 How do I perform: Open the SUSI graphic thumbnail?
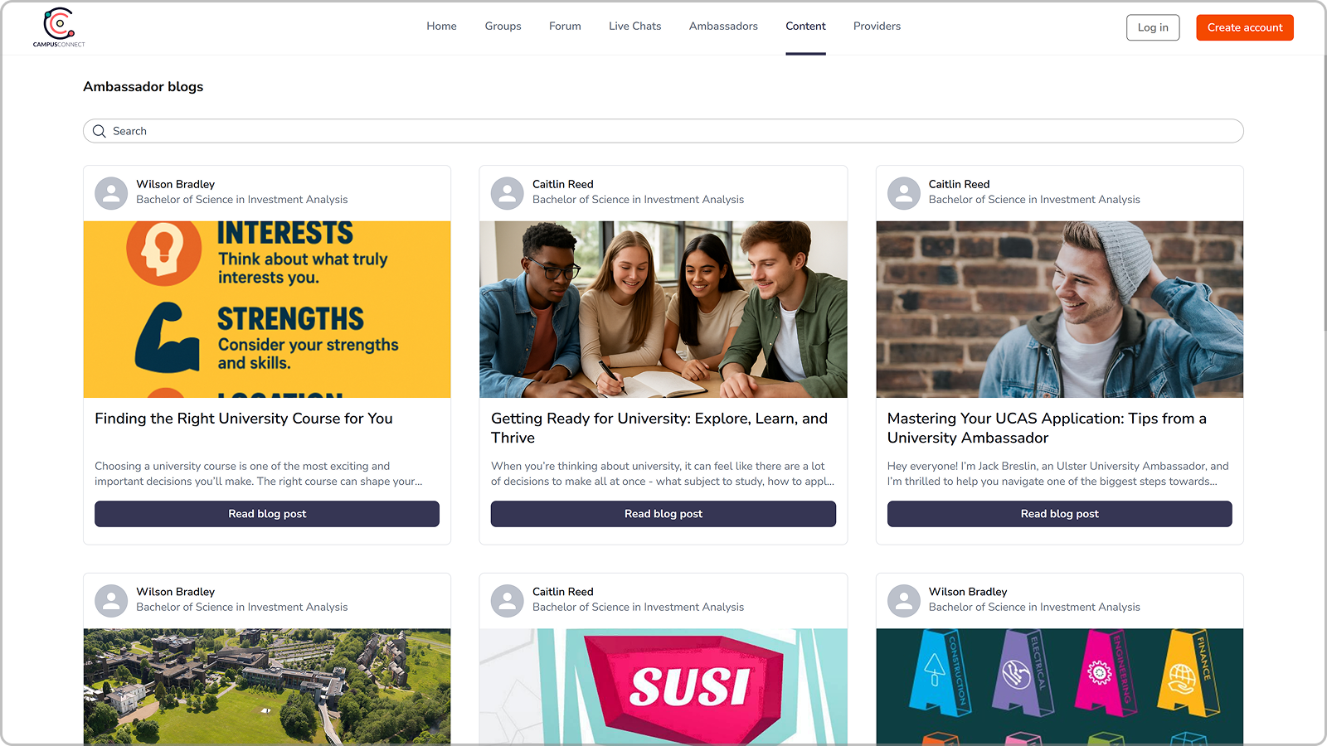pyautogui.click(x=663, y=686)
